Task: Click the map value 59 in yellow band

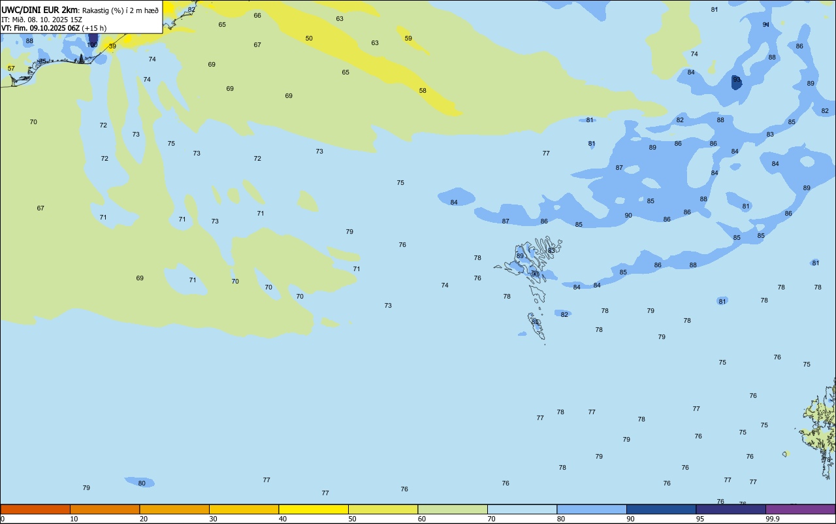Action: (x=408, y=39)
